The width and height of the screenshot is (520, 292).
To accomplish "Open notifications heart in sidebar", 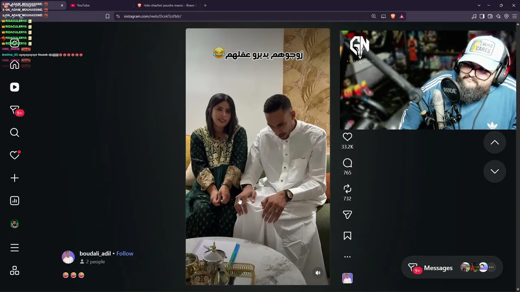I will [15, 155].
